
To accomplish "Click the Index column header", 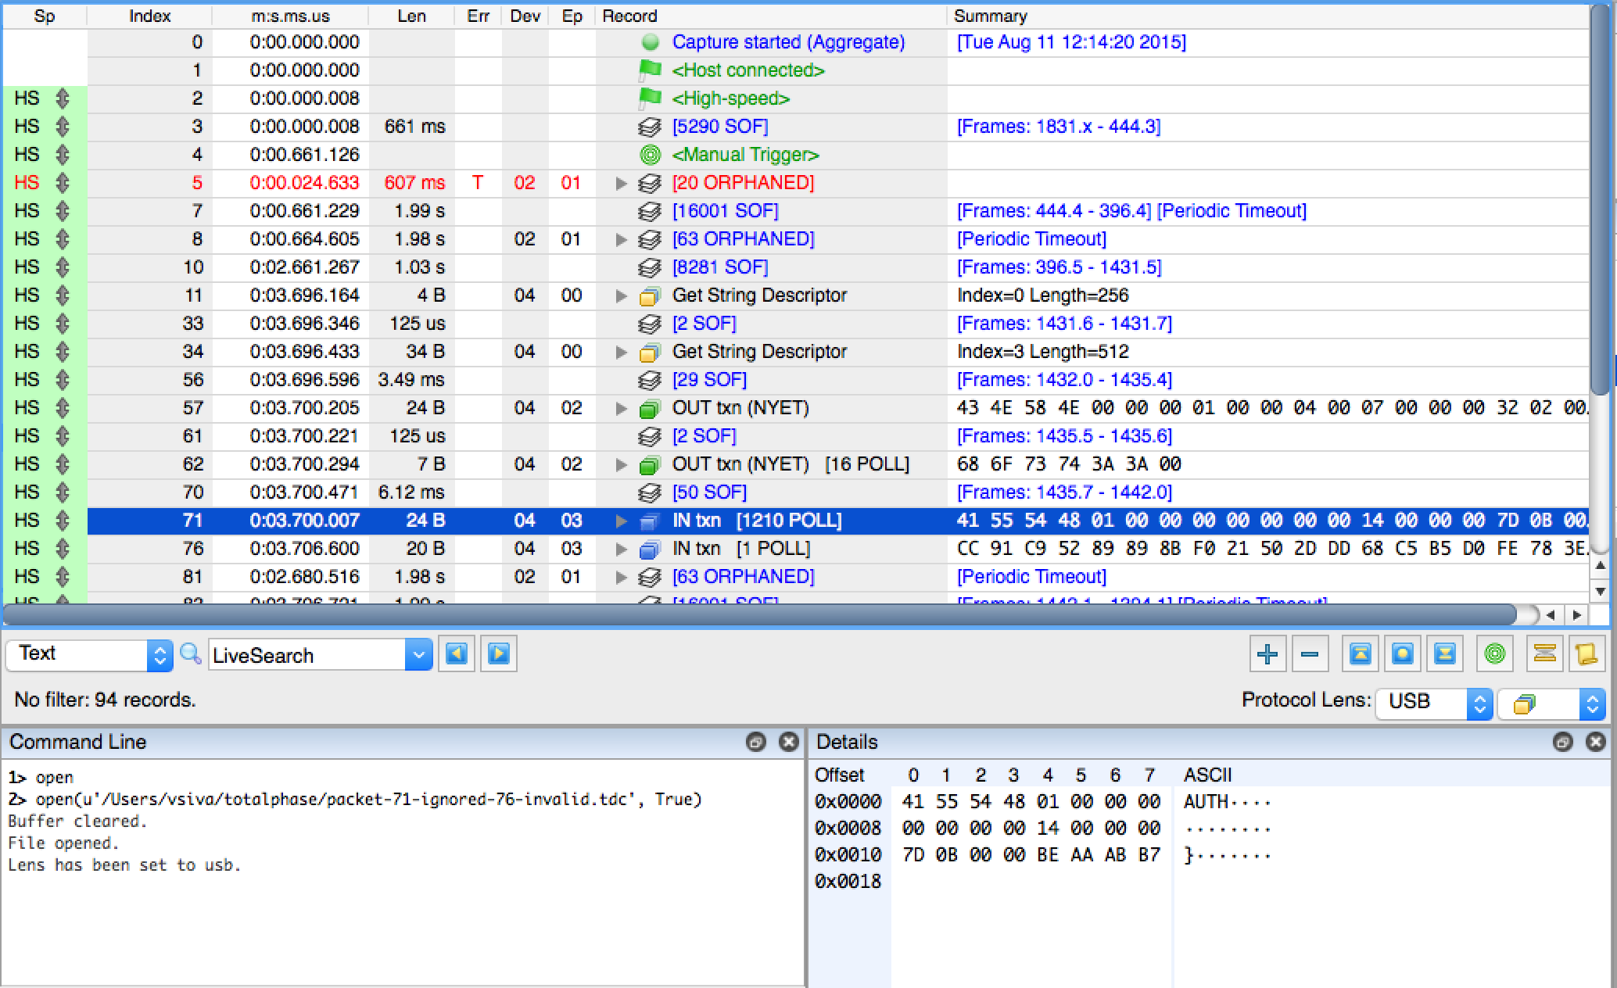I will pos(149,16).
